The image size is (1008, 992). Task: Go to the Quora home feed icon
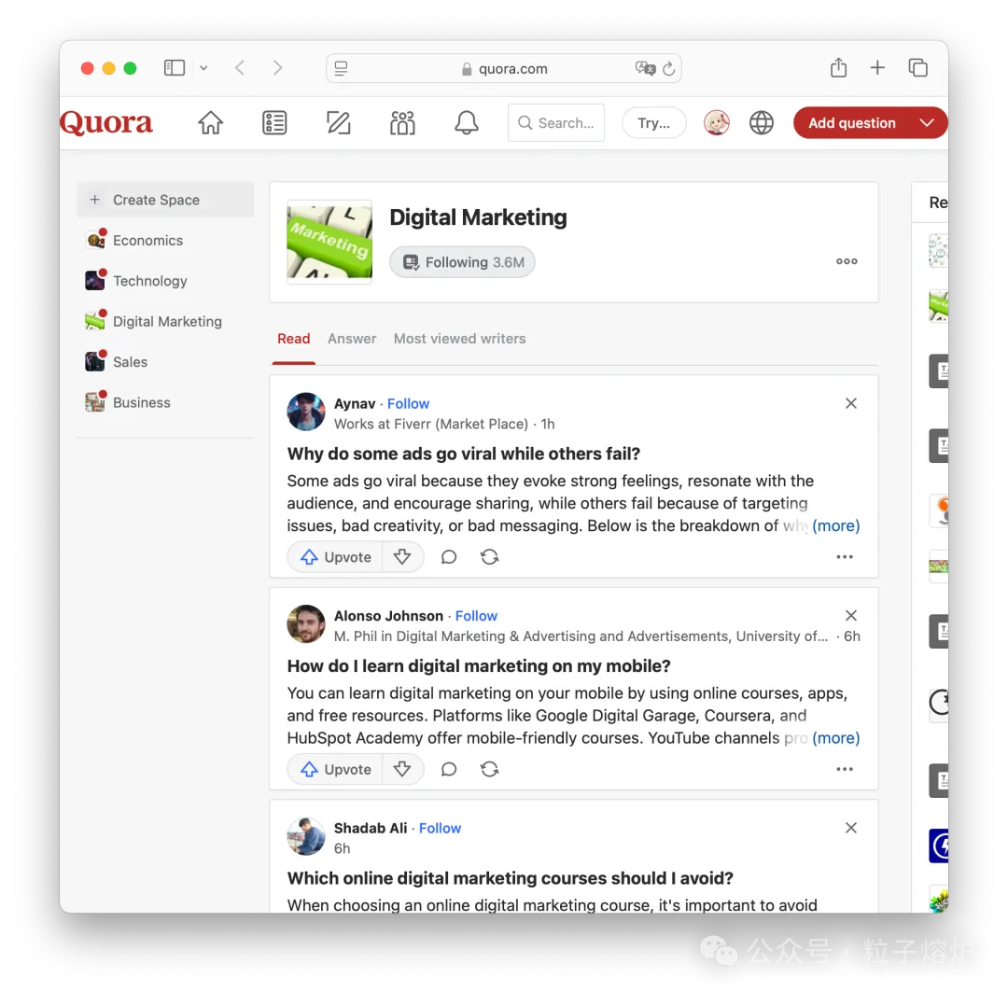click(210, 123)
